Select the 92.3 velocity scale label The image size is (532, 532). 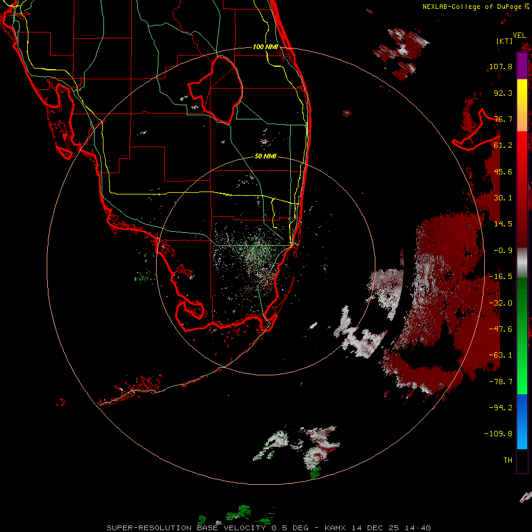point(503,93)
